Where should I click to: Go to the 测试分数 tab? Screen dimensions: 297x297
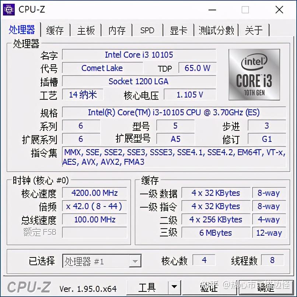pos(216,30)
